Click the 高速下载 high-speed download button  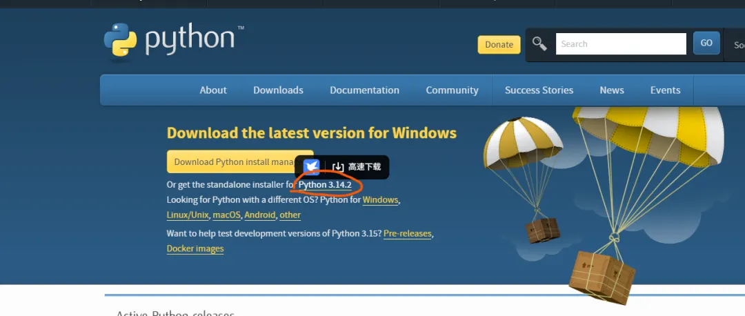pos(357,167)
